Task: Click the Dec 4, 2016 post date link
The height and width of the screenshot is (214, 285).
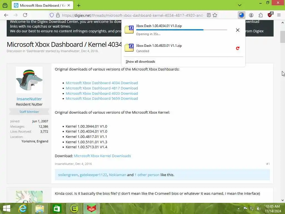Action: (x=83, y=164)
